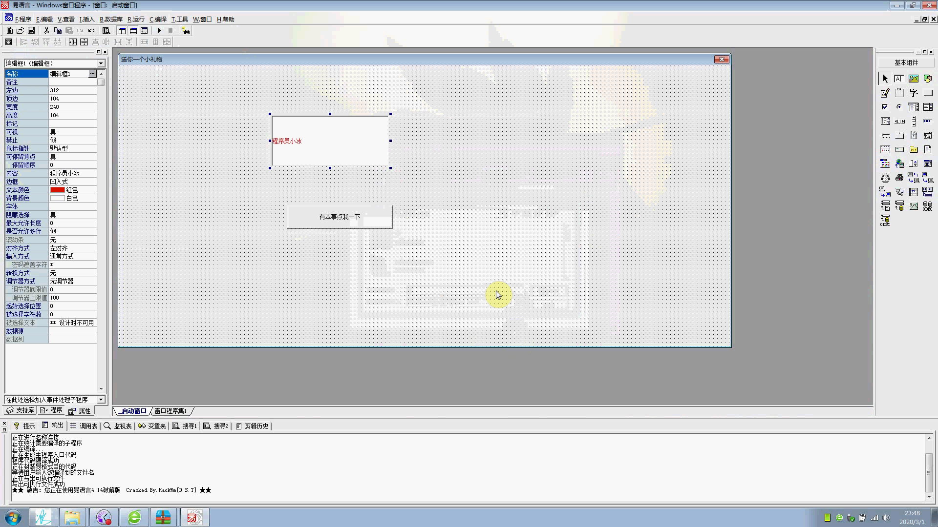Switch to the 窗口程序集1 tab
The width and height of the screenshot is (938, 527).
[171, 411]
